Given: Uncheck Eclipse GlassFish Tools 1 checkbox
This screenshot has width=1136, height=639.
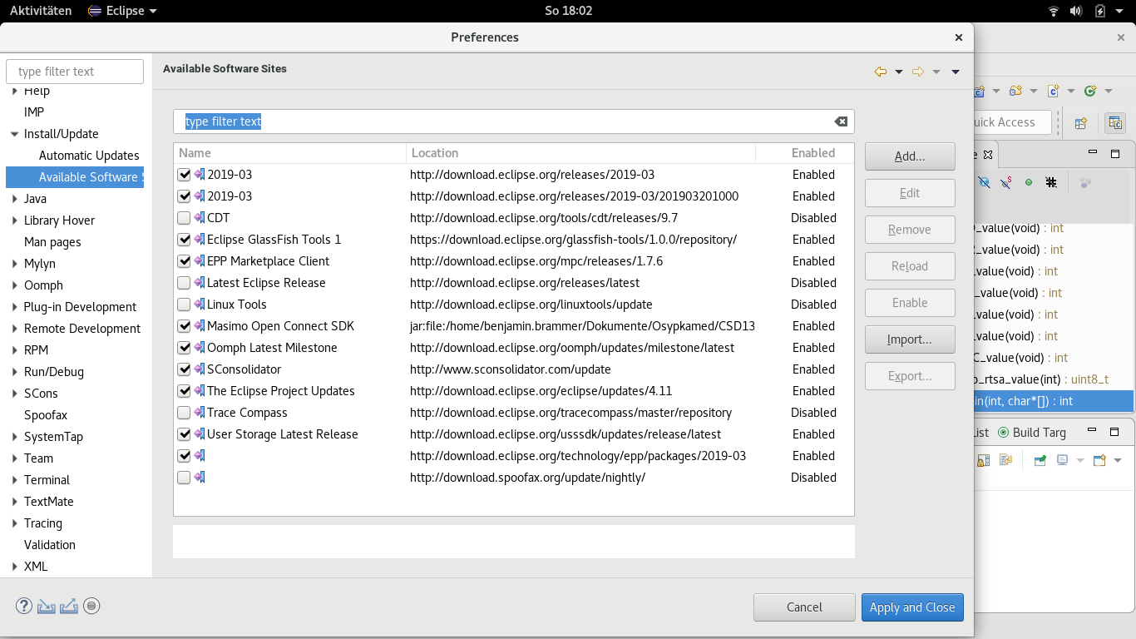Looking at the screenshot, I should click(x=184, y=240).
